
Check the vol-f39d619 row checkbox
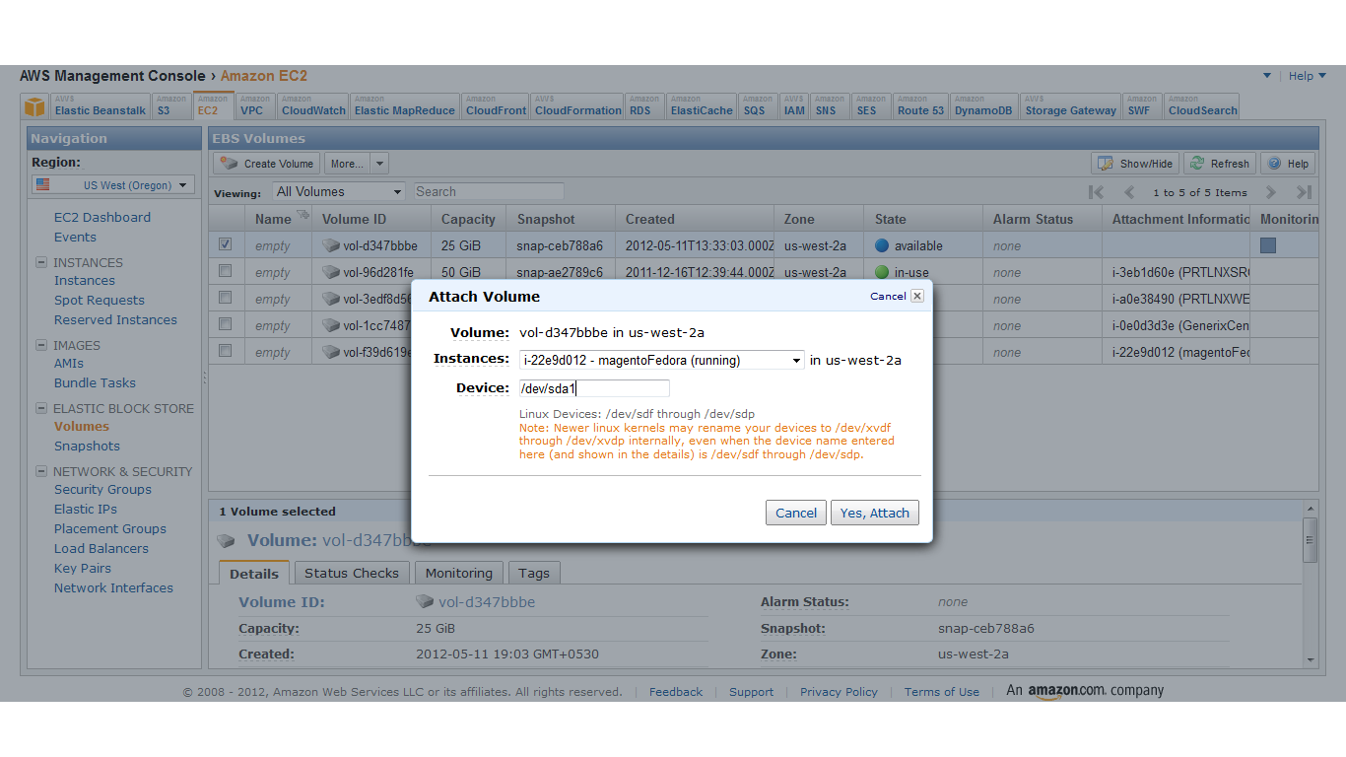coord(226,351)
